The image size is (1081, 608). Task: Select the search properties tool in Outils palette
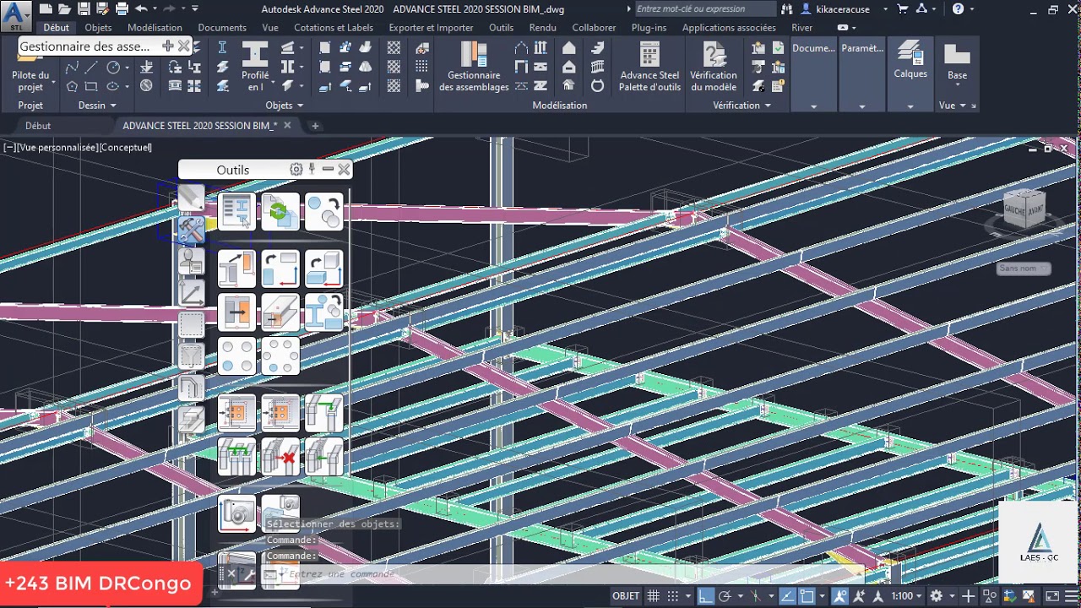(x=236, y=211)
